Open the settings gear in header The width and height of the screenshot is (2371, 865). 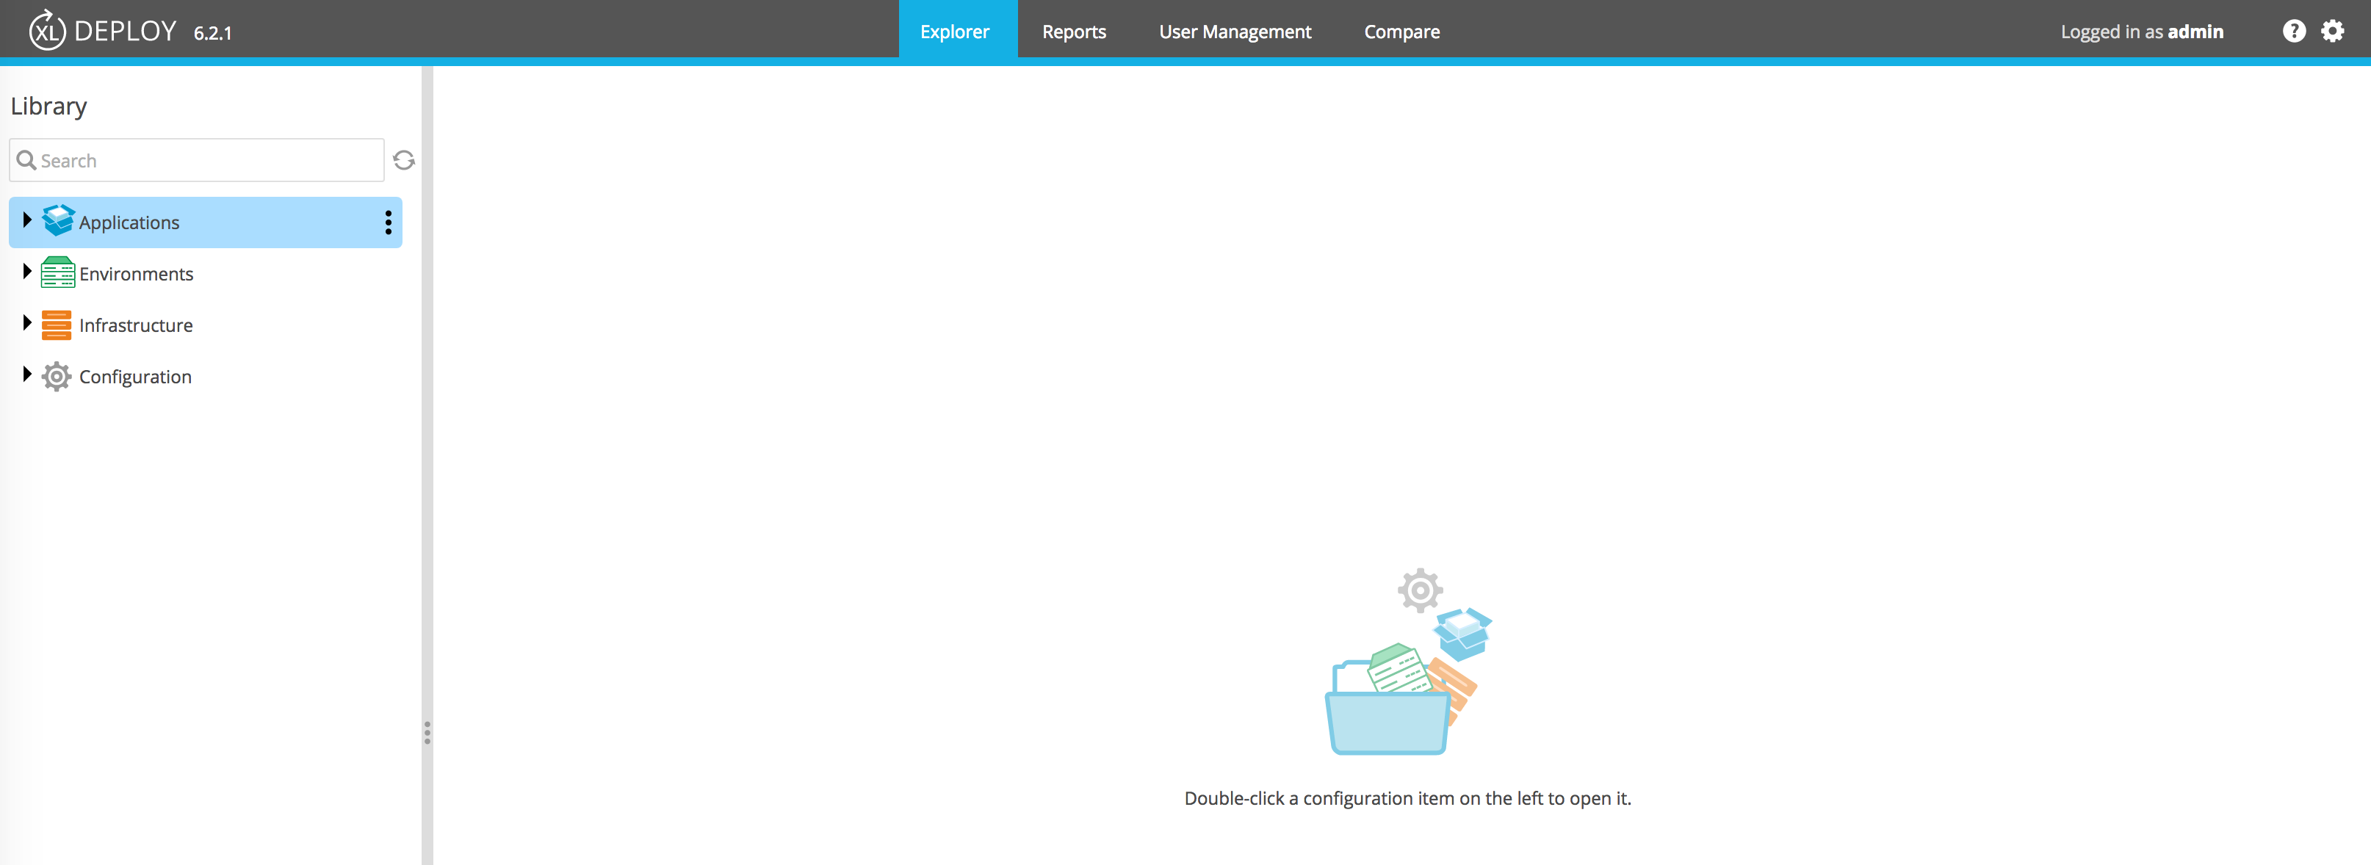tap(2331, 32)
